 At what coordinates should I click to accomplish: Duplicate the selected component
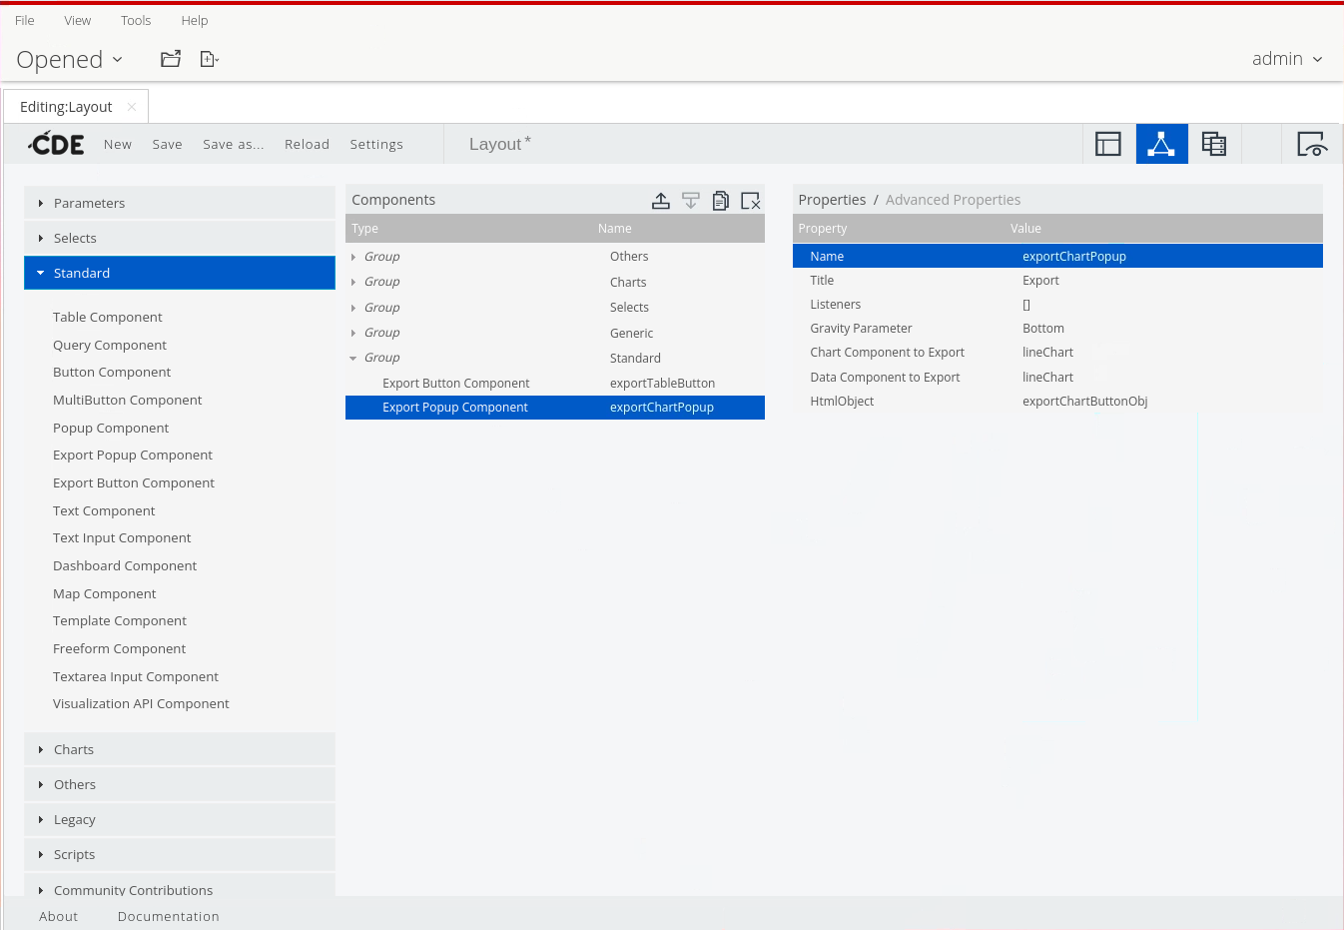[x=720, y=201]
